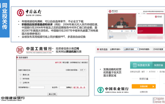Check the 最新公告 subscription checkbox

pyautogui.click(x=21, y=75)
